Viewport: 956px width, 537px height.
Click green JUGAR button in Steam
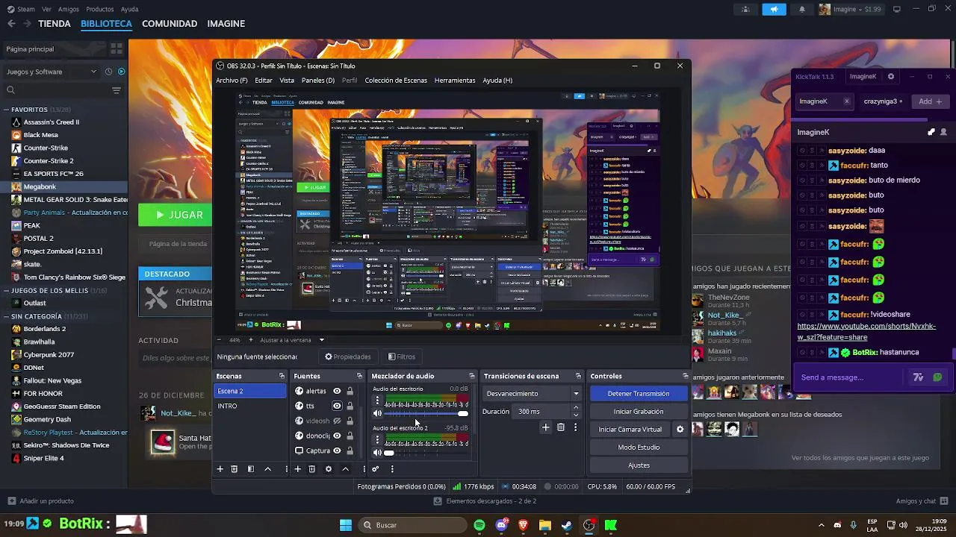coord(175,215)
